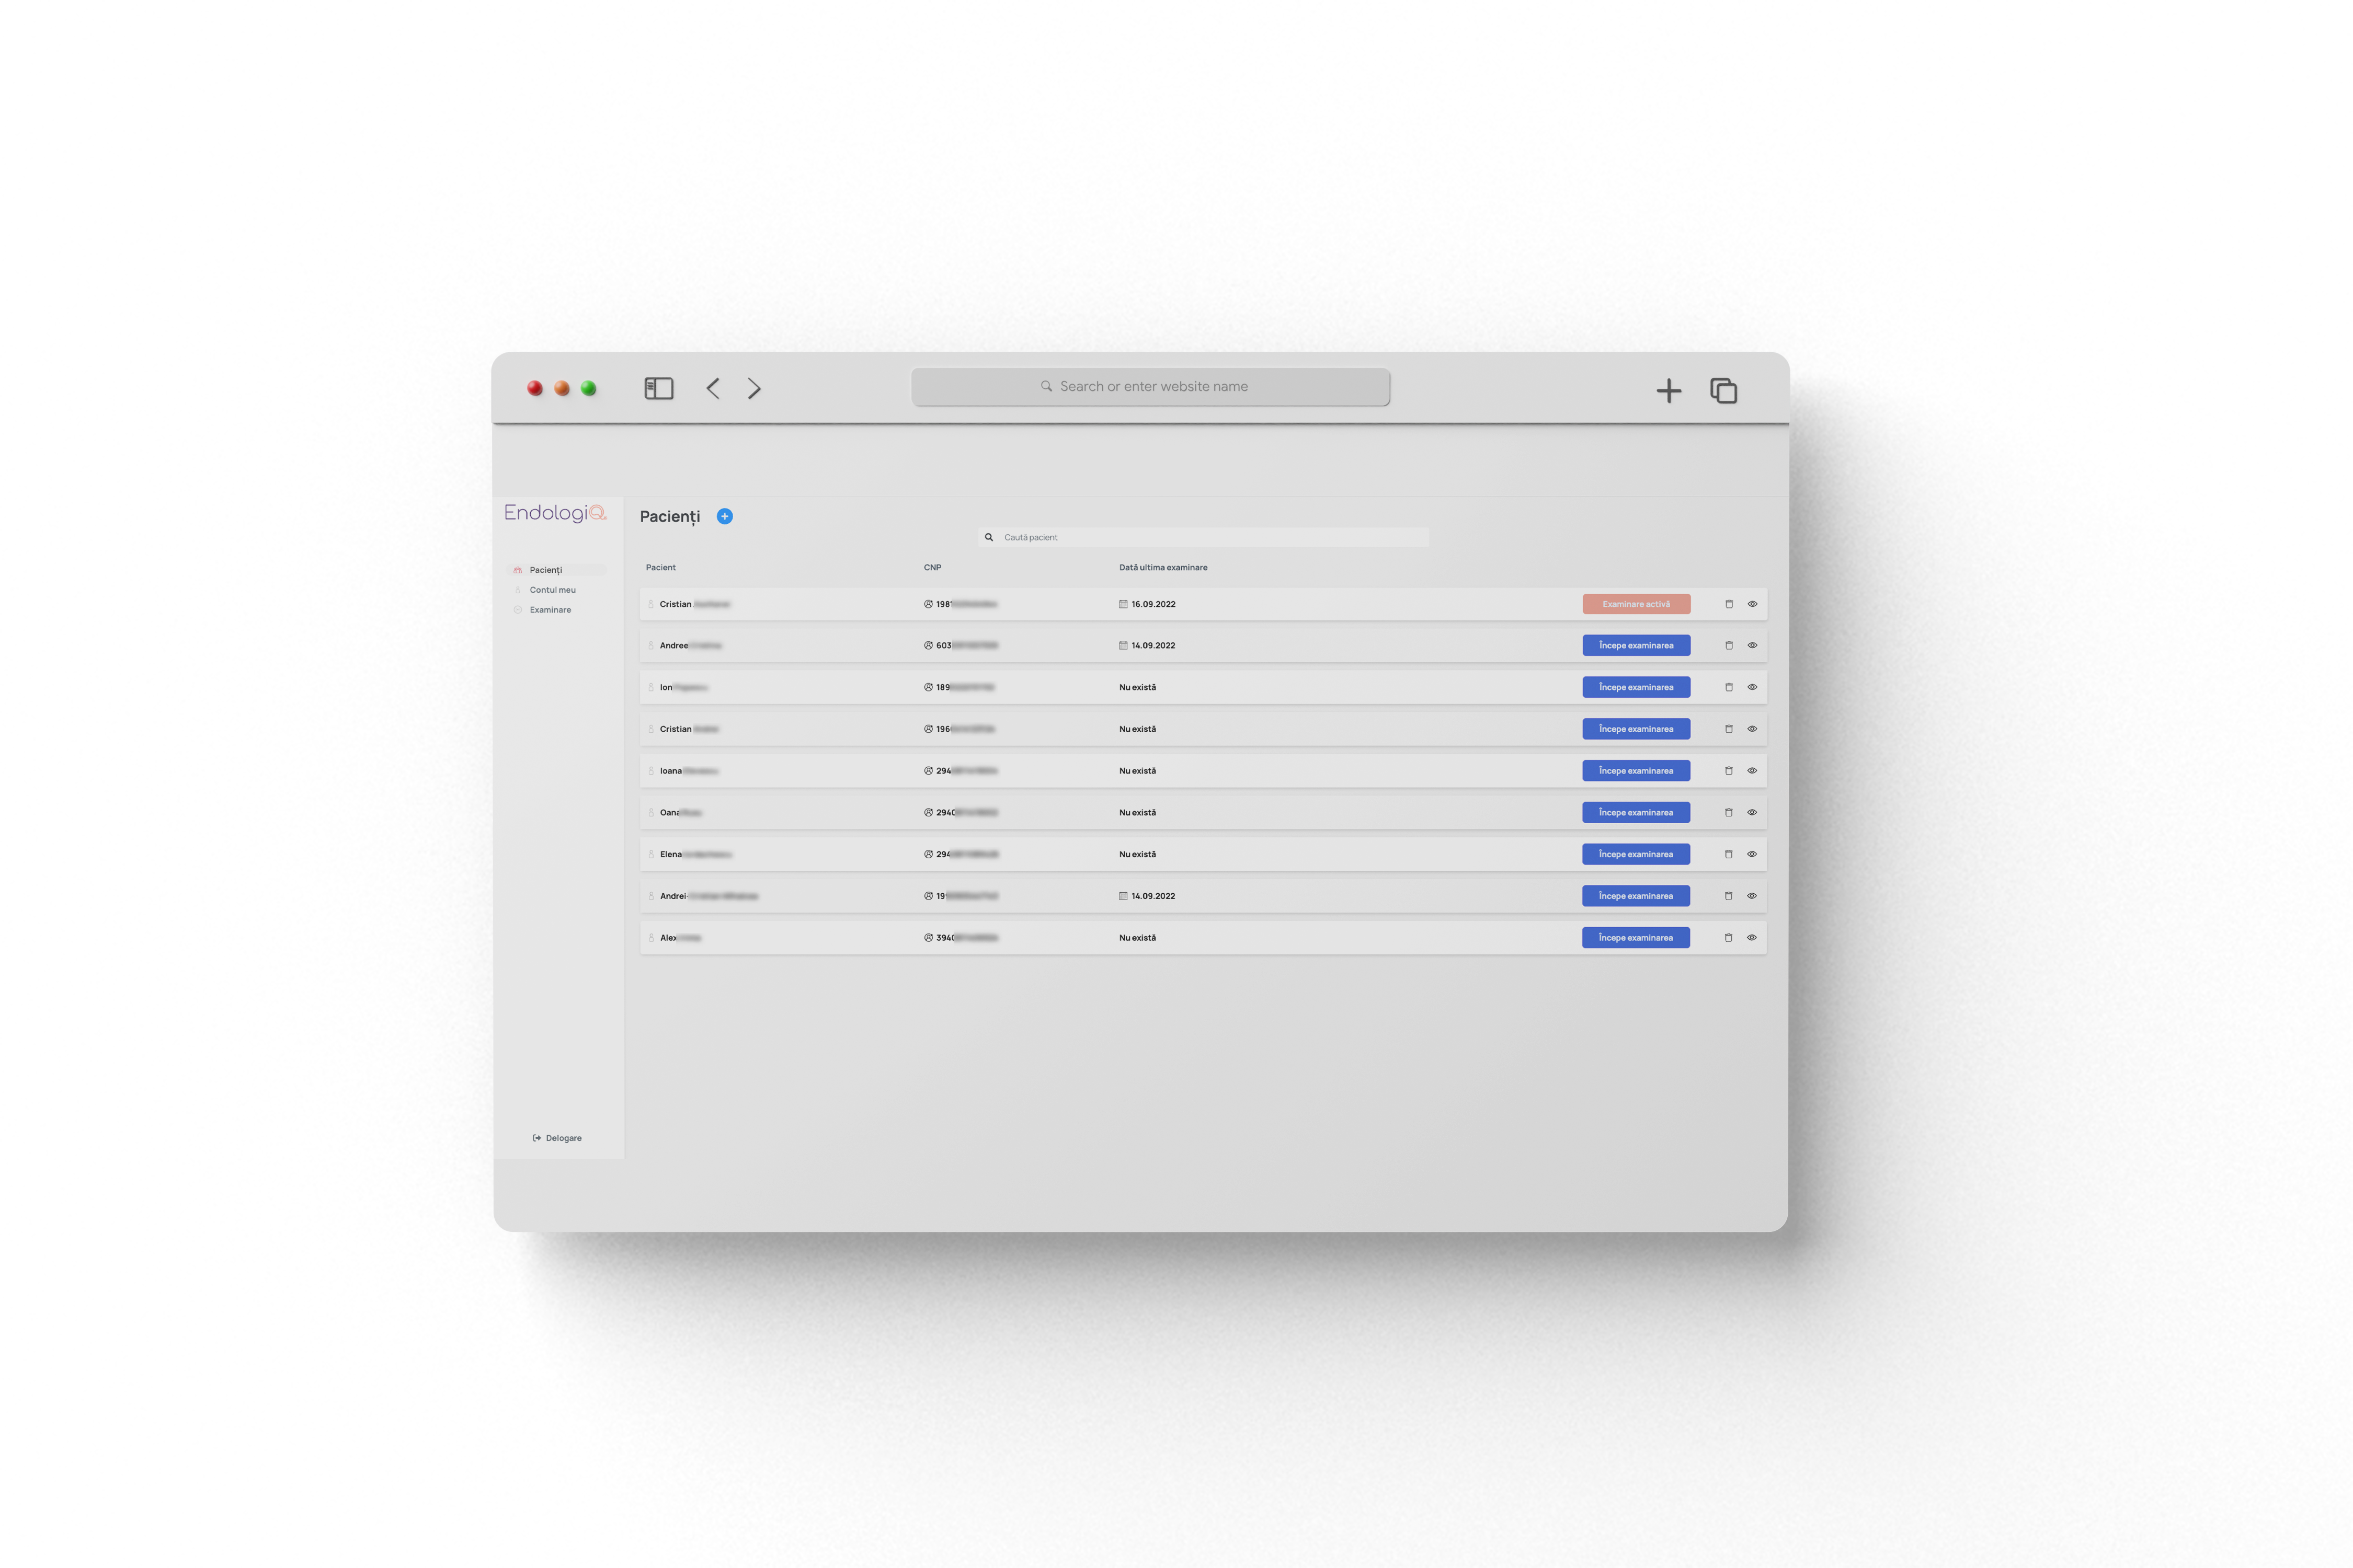The width and height of the screenshot is (2353, 1568).
Task: Click the trash icon in Elena's row
Action: [1729, 854]
